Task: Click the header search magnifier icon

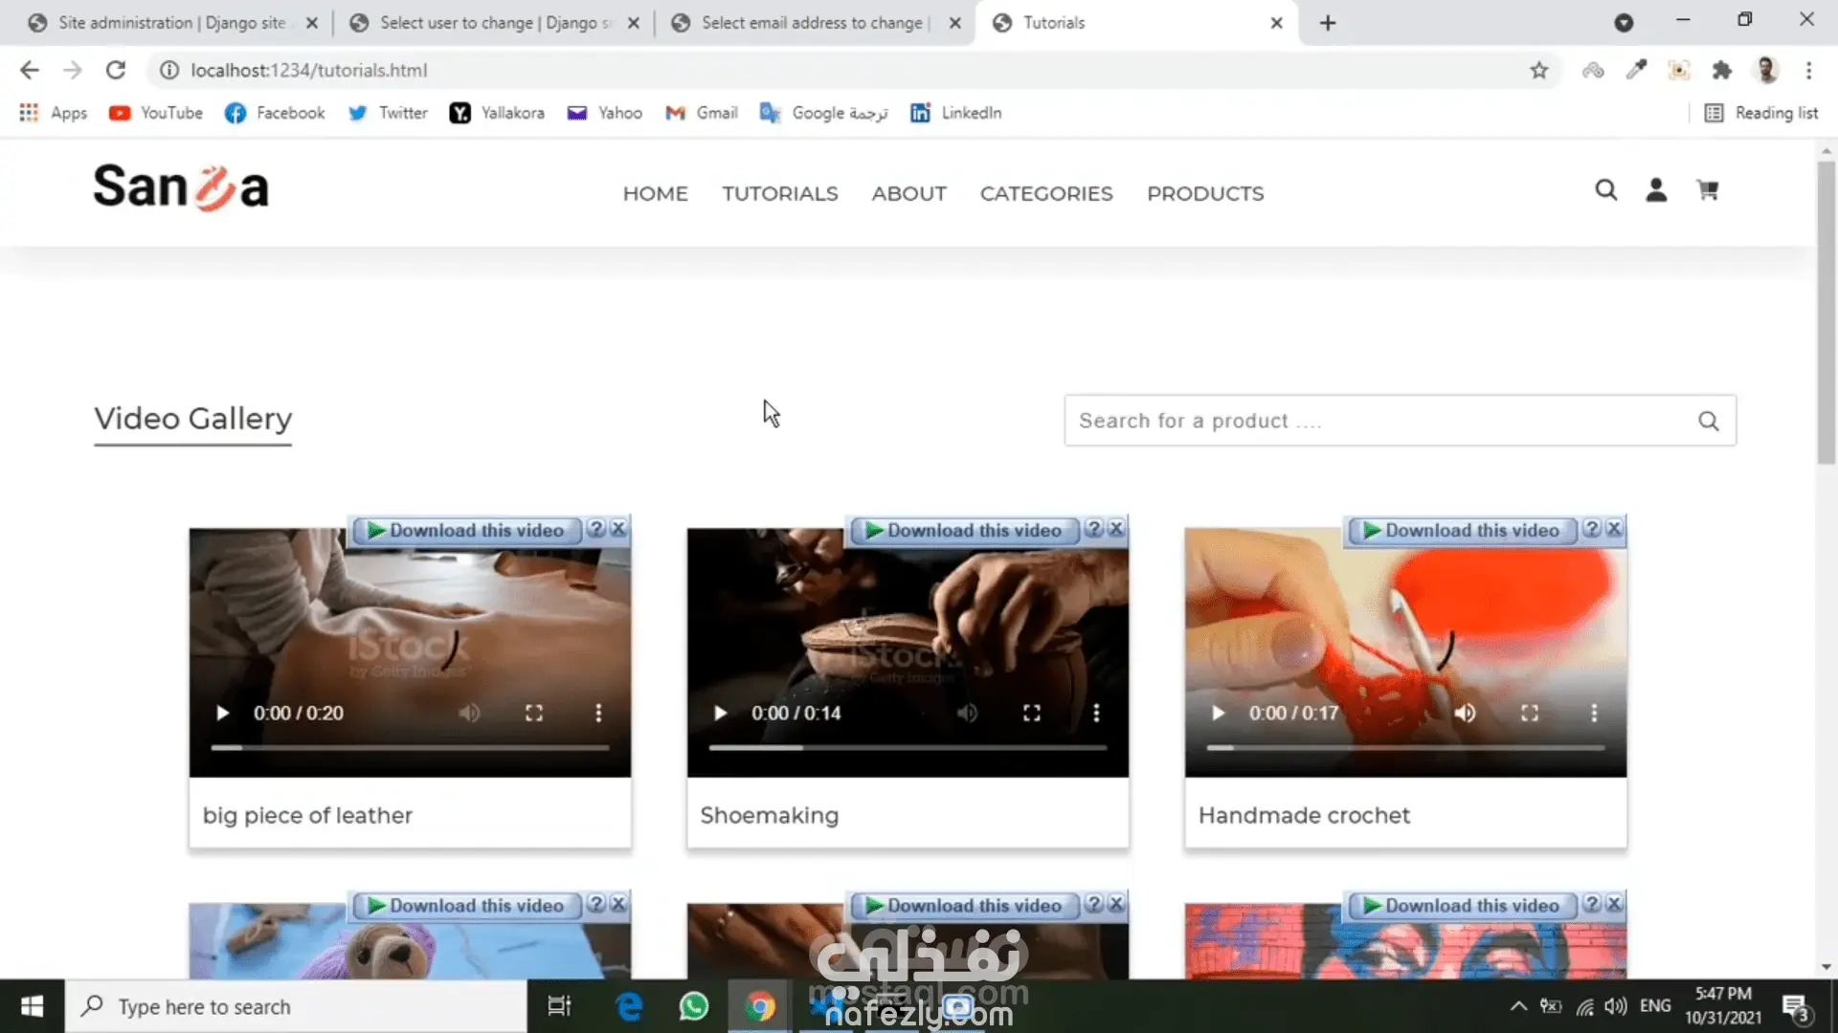Action: [x=1605, y=190]
